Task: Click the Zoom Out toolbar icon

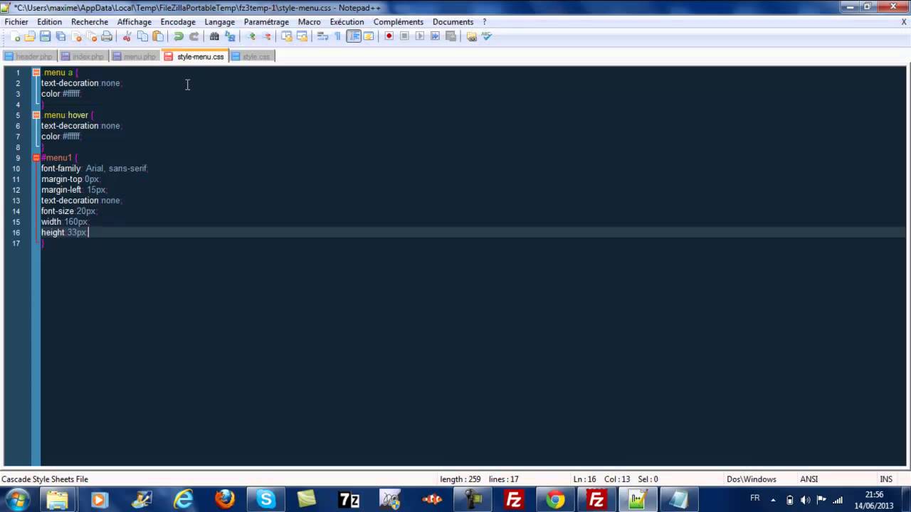Action: (267, 36)
